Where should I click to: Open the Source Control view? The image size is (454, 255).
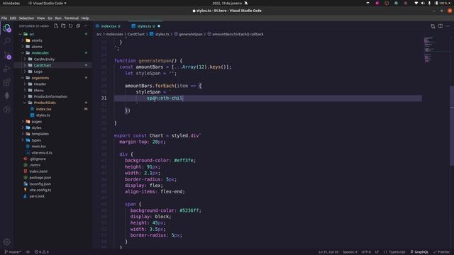[7, 55]
